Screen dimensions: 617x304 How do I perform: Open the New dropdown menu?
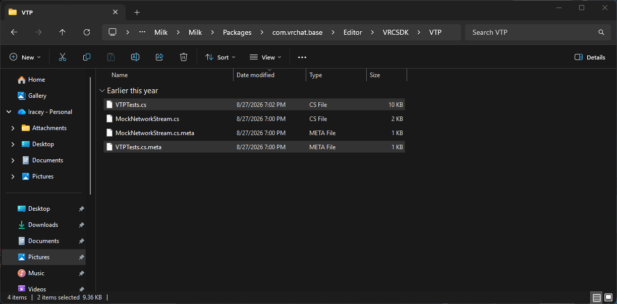click(25, 57)
